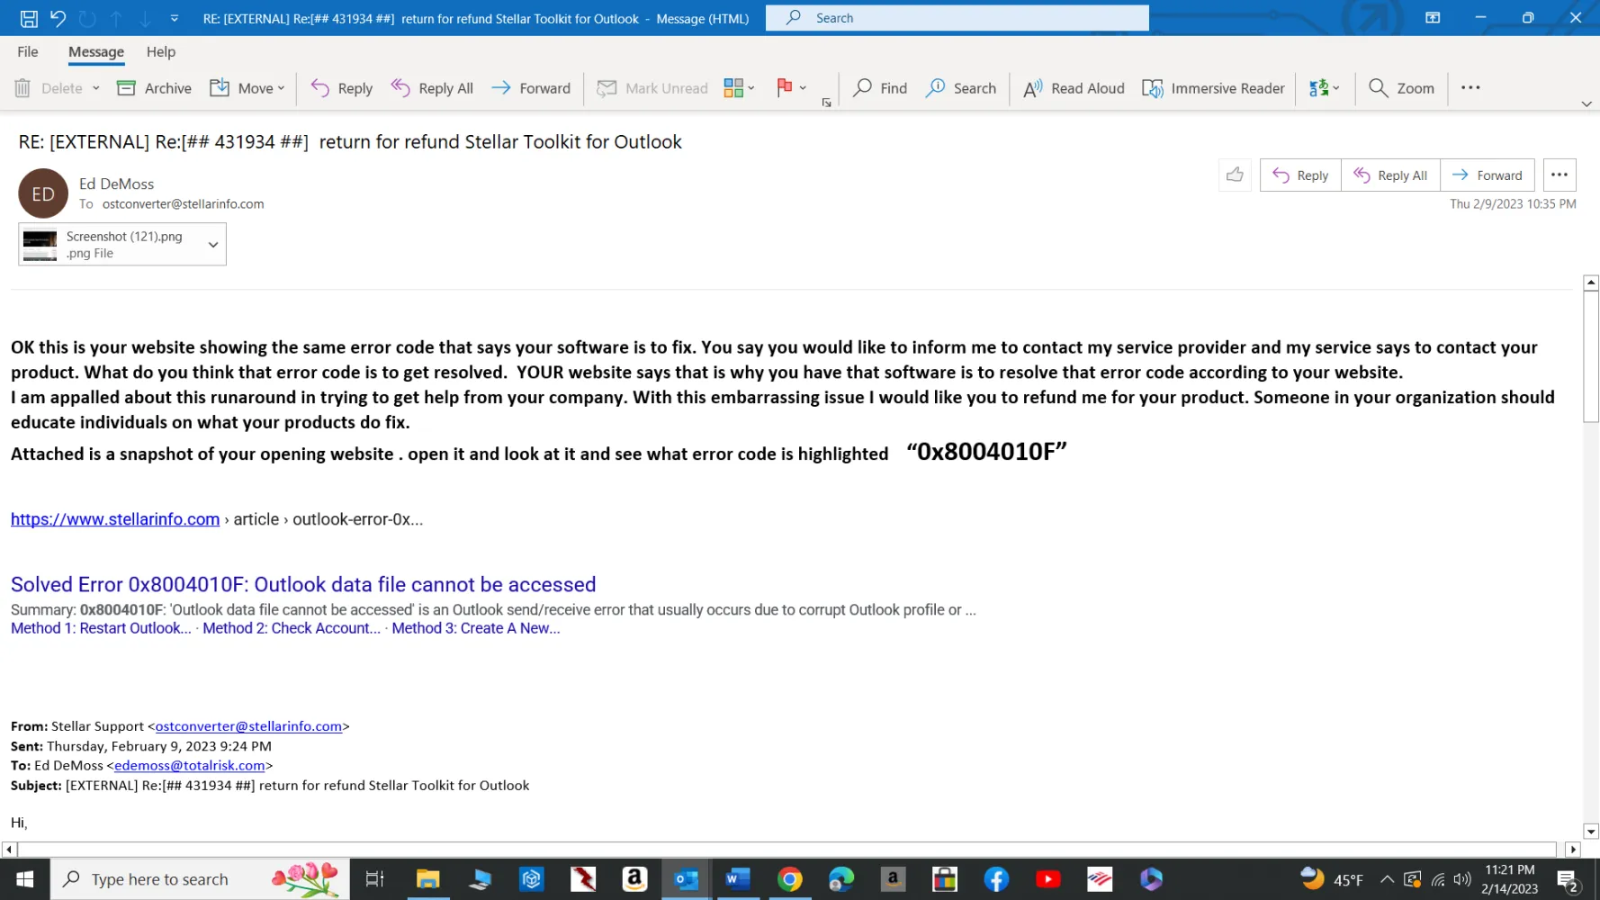
Task: Open Facebook from taskbar
Action: (996, 879)
